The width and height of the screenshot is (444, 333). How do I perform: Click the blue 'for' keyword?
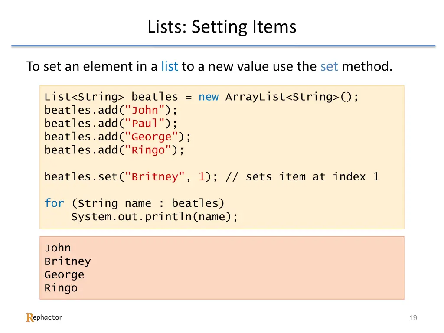(x=54, y=203)
